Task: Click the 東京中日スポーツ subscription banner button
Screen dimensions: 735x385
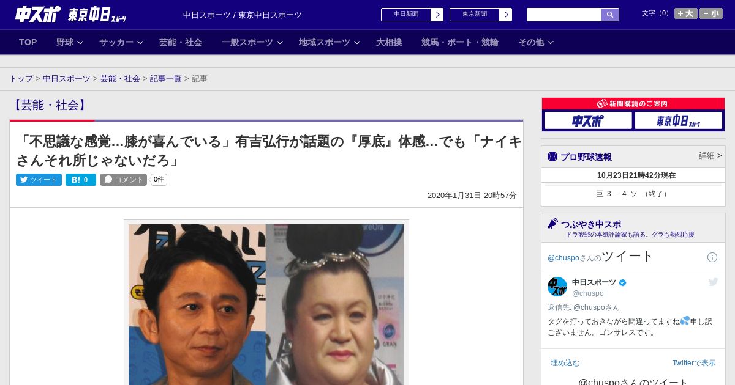Action: (x=678, y=121)
